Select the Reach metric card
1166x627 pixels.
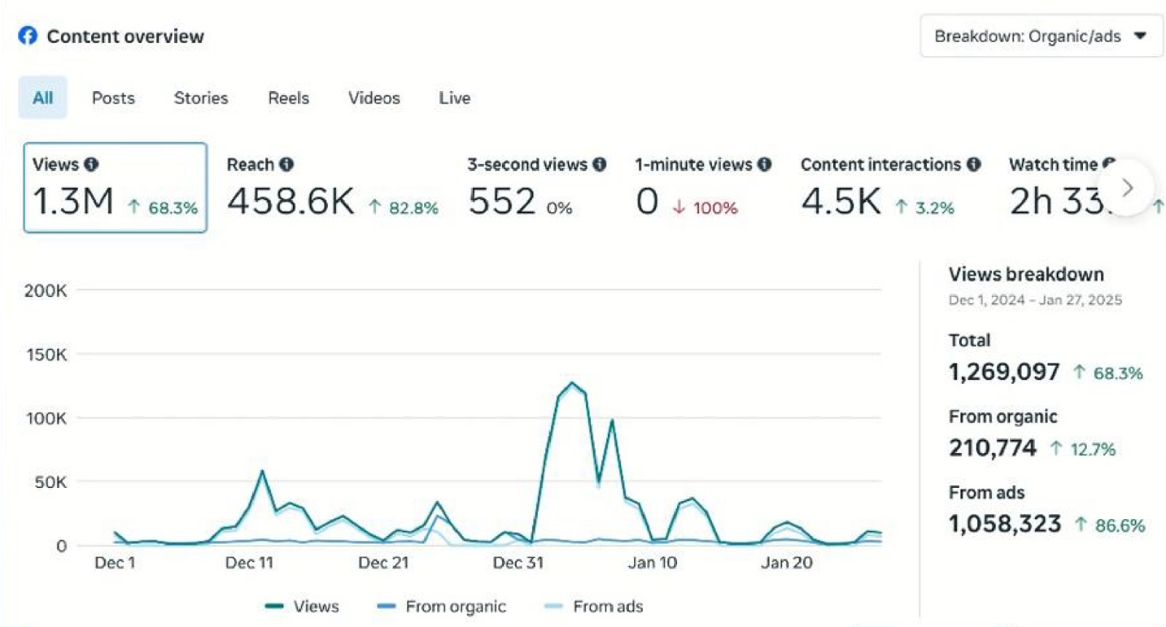pyautogui.click(x=332, y=188)
